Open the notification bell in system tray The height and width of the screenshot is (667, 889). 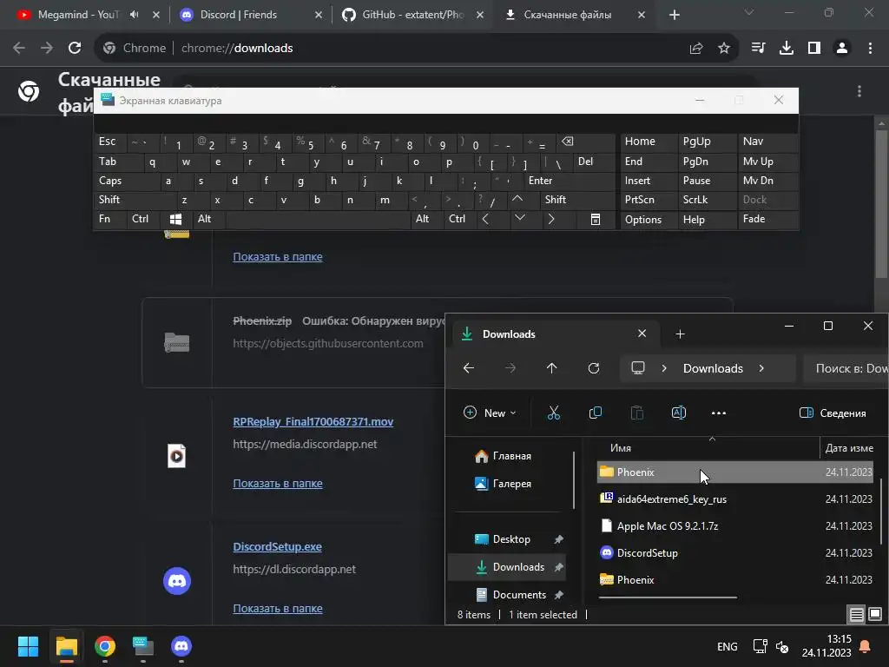(866, 646)
